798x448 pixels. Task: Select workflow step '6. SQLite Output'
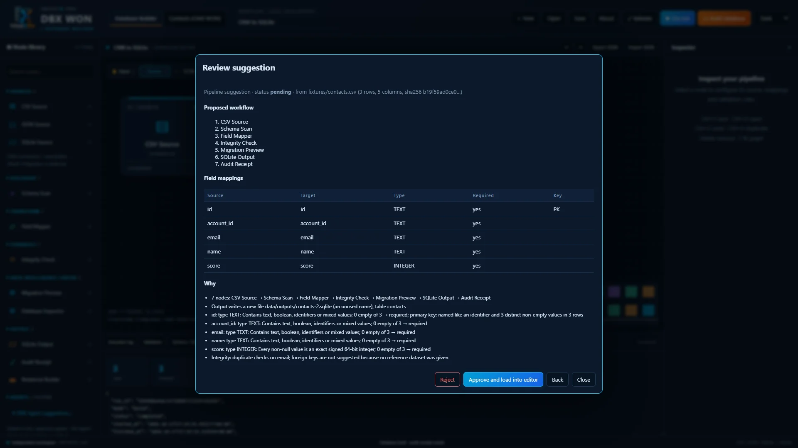pyautogui.click(x=235, y=157)
